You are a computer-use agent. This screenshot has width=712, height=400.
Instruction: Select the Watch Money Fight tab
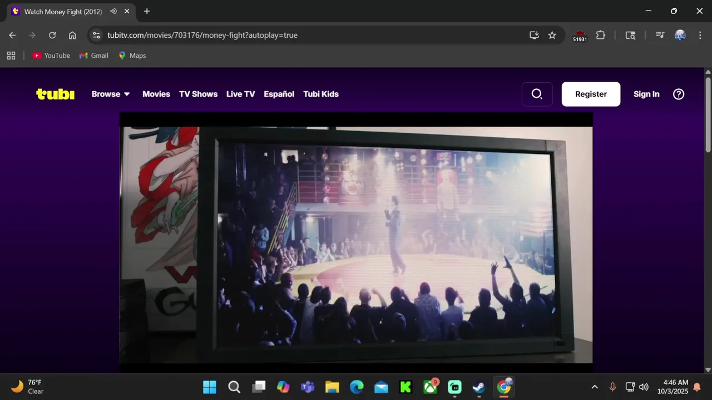coord(71,11)
